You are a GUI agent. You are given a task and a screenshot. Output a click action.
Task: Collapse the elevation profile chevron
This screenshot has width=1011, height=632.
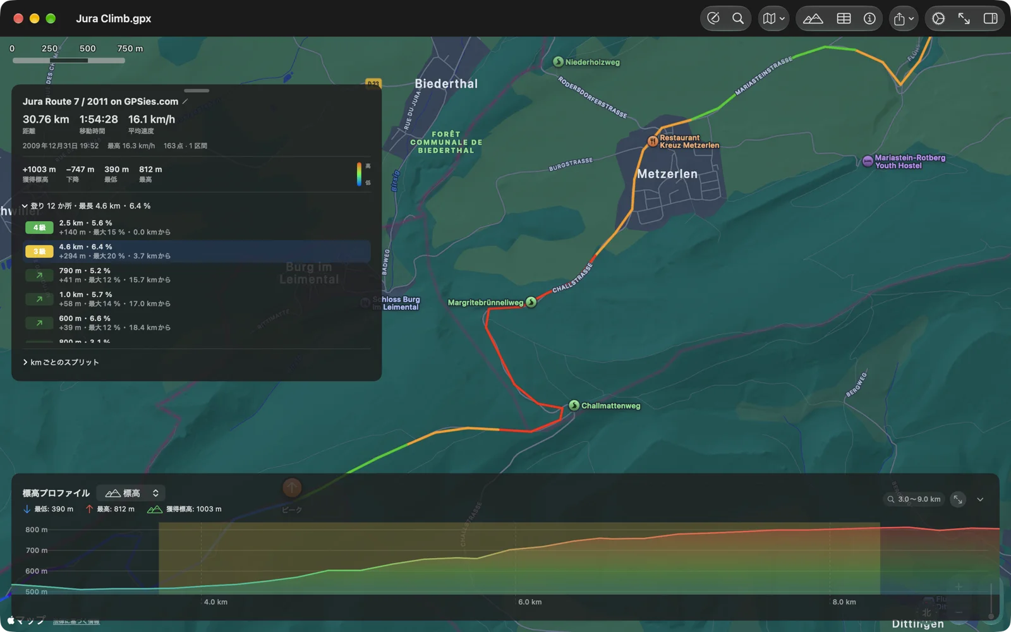[x=980, y=499]
